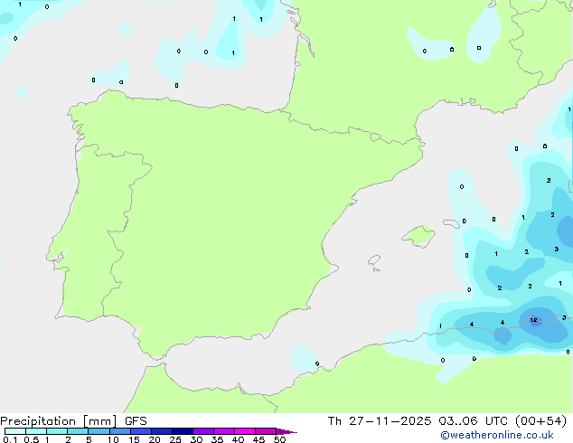Click the "15" legend scale label
The image size is (573, 443).
tap(134, 439)
